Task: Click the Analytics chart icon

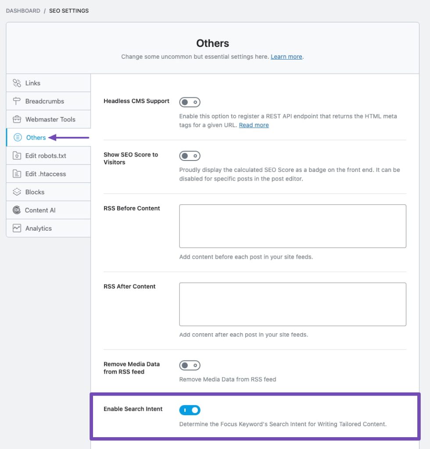Action: coord(17,228)
